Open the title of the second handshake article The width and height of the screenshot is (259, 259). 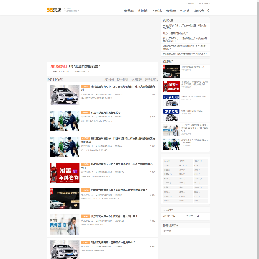click(x=123, y=140)
